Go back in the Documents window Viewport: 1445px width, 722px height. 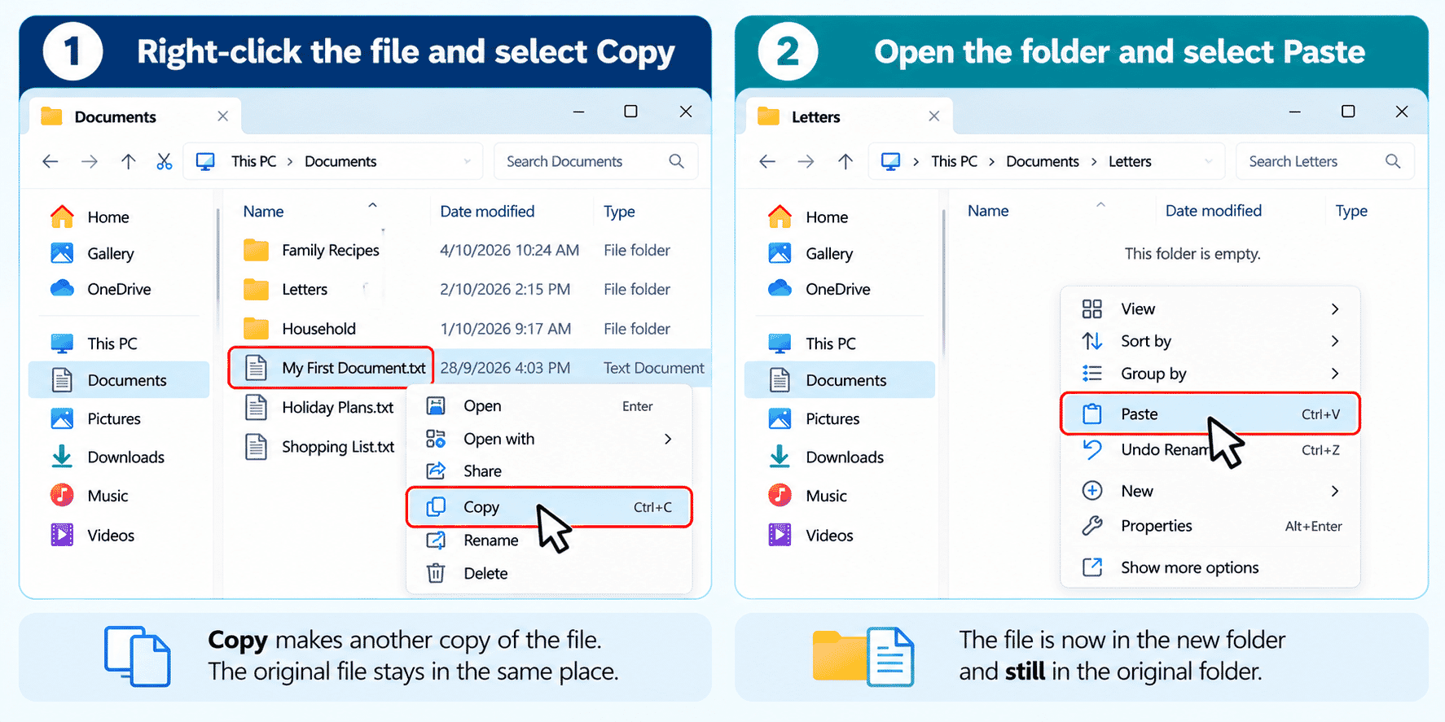pyautogui.click(x=51, y=161)
